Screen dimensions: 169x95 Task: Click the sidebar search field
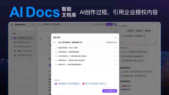pyautogui.click(x=23, y=29)
